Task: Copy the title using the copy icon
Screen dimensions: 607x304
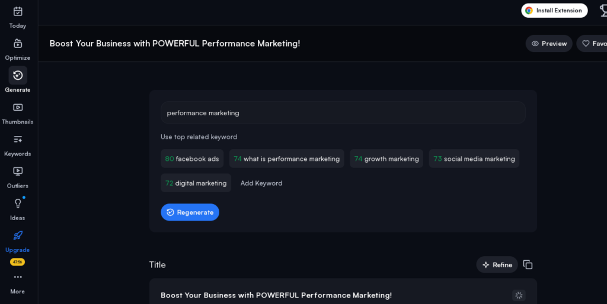Action: click(x=528, y=265)
